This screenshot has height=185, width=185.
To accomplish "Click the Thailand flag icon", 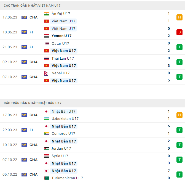I will pos(46,59).
